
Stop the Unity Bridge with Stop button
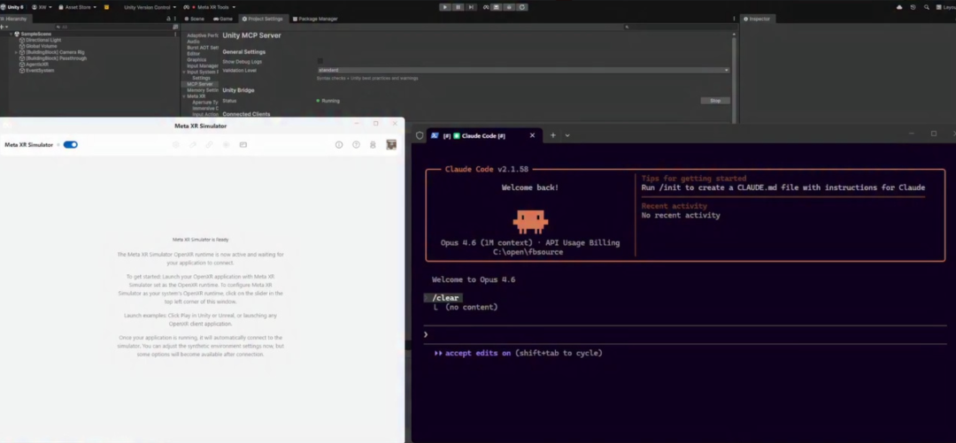coord(715,101)
